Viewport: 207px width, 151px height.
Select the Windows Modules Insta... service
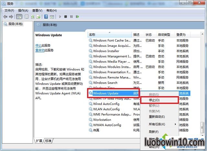pyautogui.click(x=139, y=67)
